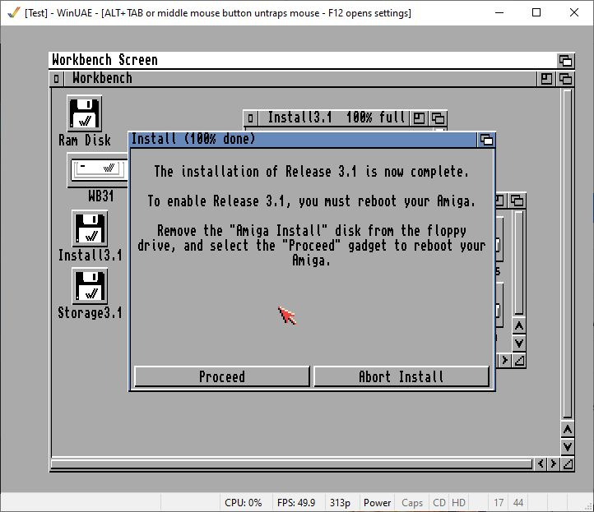Click the Workbench window scroll right arrow

point(554,464)
